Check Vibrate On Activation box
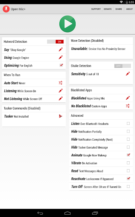The width and height of the screenshot is (135, 217). 128,163
